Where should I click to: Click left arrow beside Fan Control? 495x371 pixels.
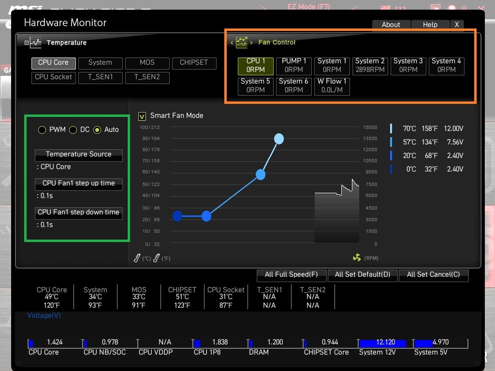232,43
